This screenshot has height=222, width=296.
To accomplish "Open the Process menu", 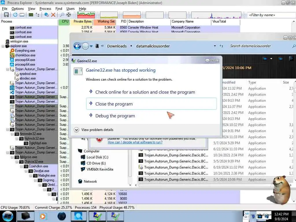I will (x=45, y=9).
